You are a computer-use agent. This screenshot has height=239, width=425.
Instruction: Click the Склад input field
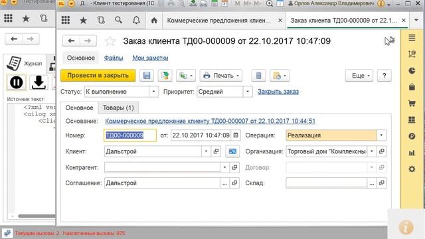pos(326,183)
